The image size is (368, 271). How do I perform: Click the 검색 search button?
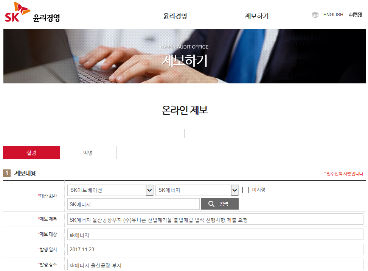point(220,204)
